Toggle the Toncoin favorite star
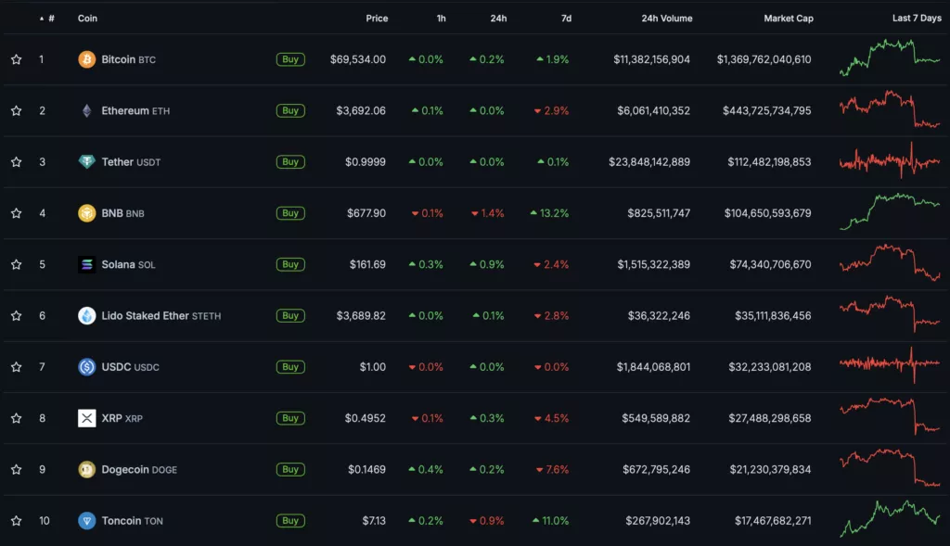 pos(17,521)
